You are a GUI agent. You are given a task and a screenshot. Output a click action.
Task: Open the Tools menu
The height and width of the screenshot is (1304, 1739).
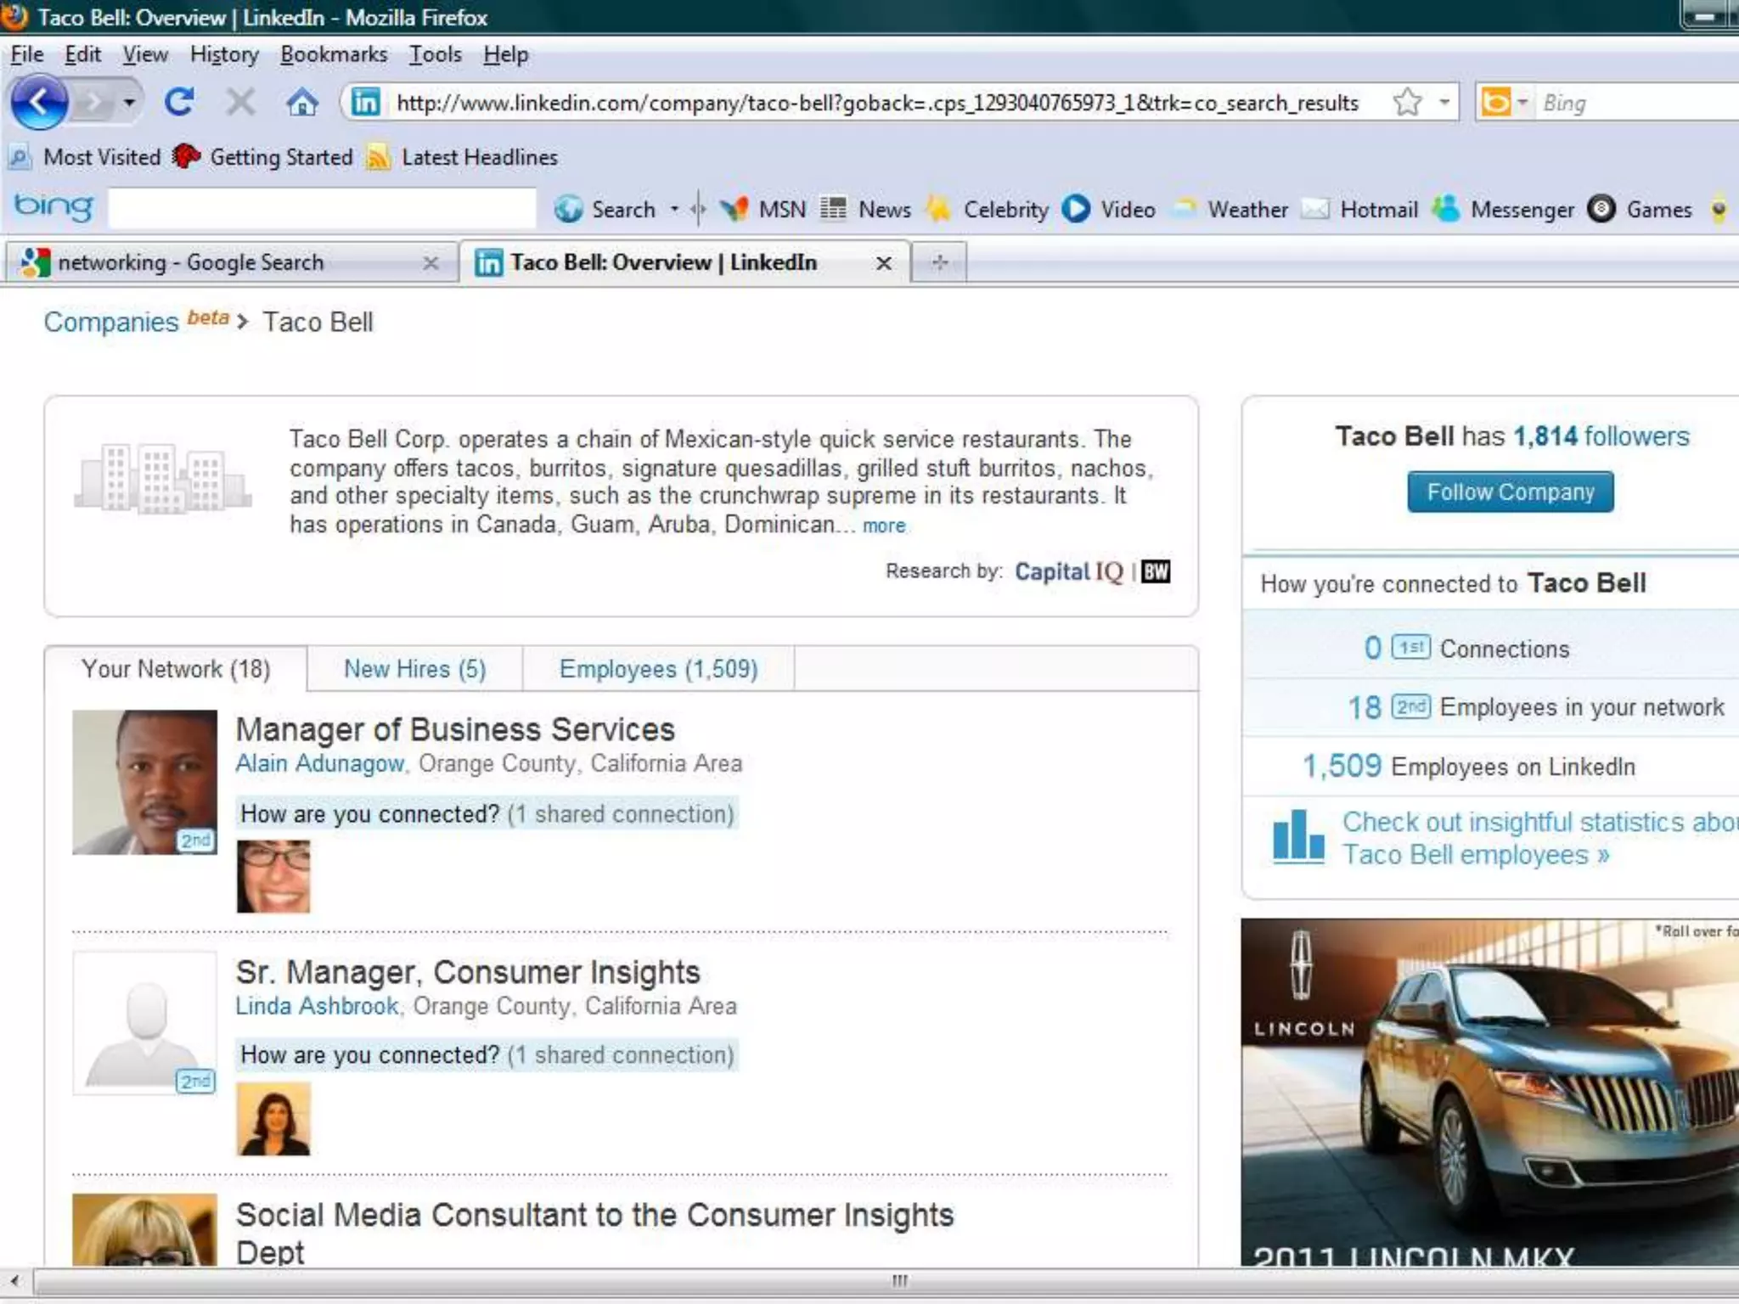tap(436, 54)
